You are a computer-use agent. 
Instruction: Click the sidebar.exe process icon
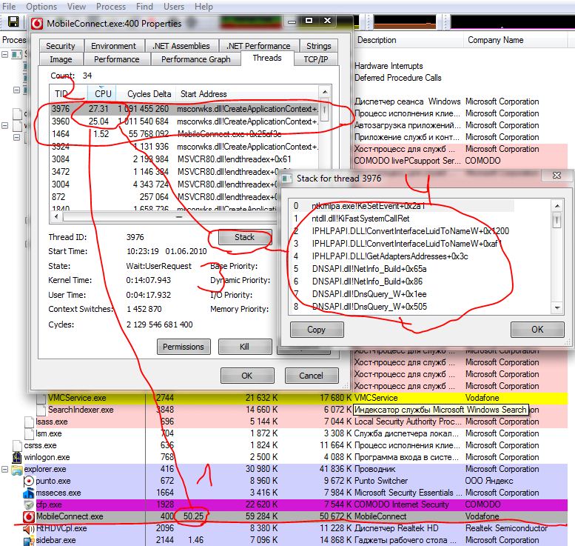[29, 541]
